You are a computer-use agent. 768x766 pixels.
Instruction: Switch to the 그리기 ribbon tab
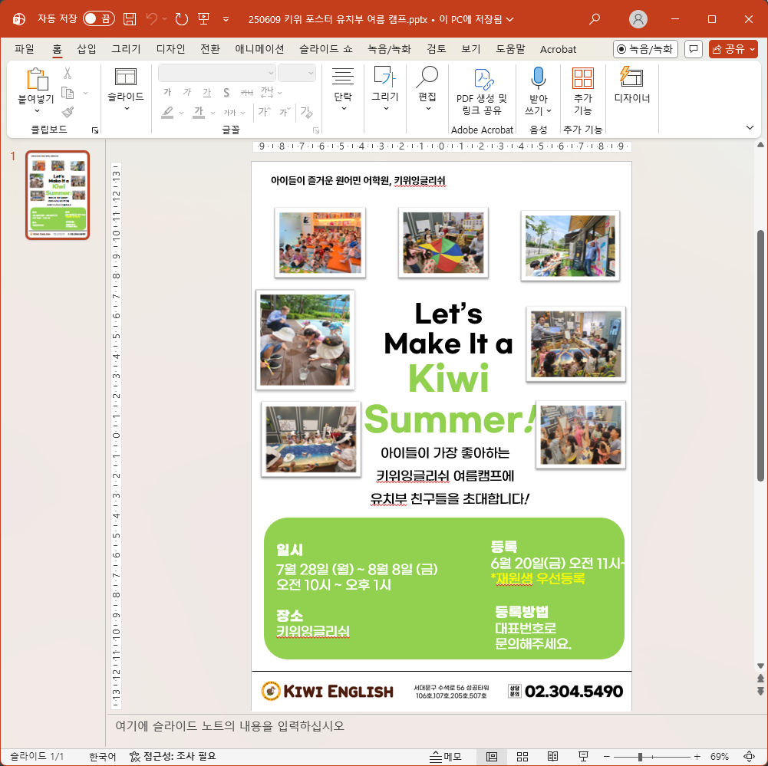tap(127, 49)
